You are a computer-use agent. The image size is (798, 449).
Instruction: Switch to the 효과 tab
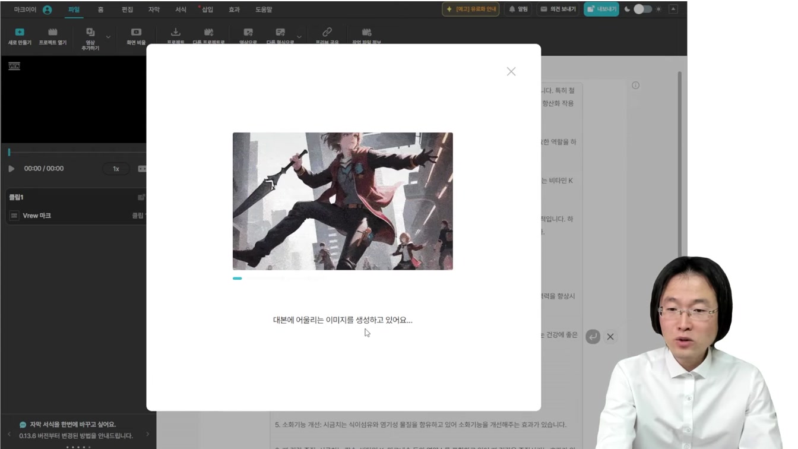(x=234, y=10)
